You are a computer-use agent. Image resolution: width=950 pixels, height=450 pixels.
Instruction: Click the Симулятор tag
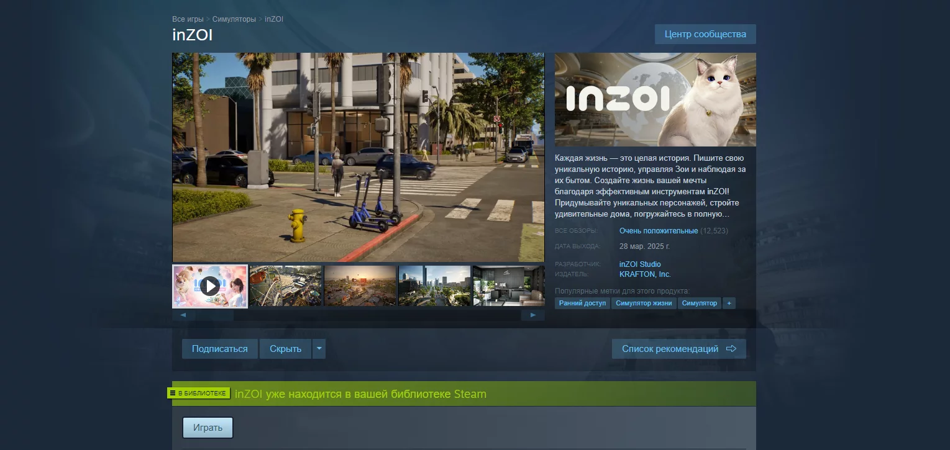click(x=699, y=304)
